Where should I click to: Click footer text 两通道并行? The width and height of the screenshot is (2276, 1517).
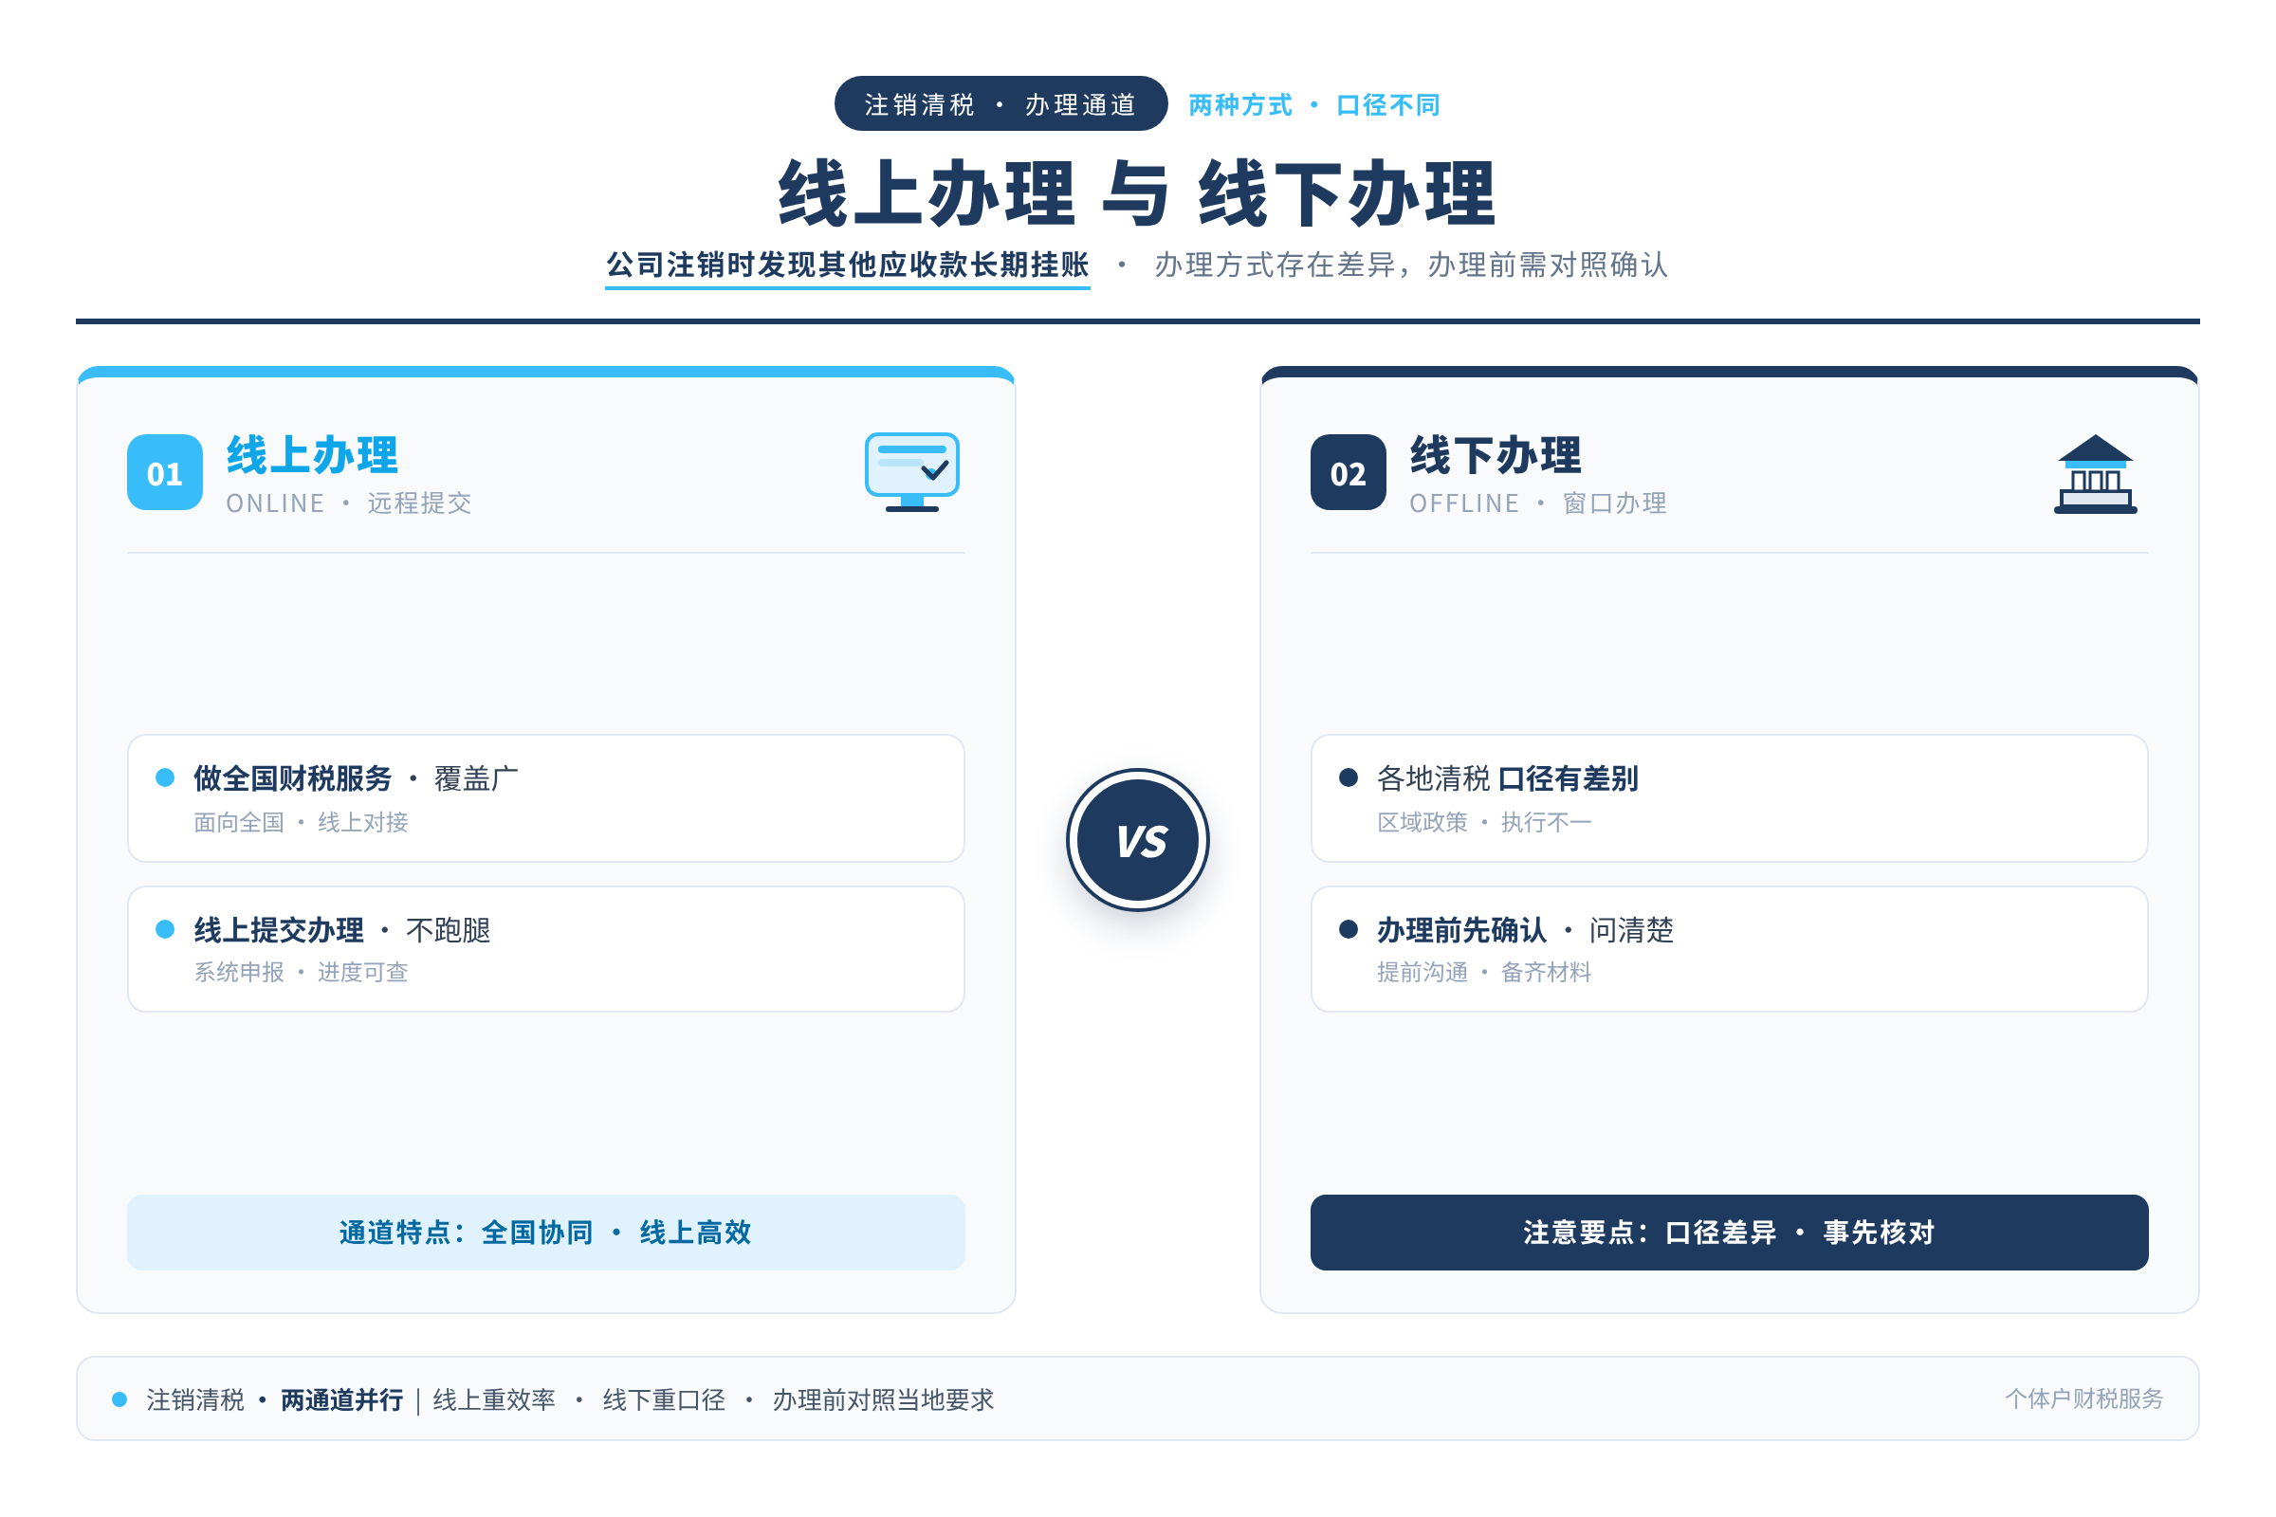click(x=341, y=1400)
